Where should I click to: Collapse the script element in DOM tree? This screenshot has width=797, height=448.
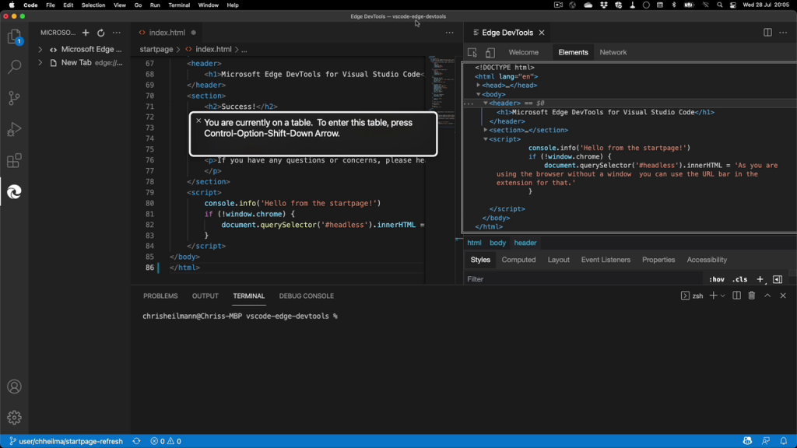pos(486,139)
